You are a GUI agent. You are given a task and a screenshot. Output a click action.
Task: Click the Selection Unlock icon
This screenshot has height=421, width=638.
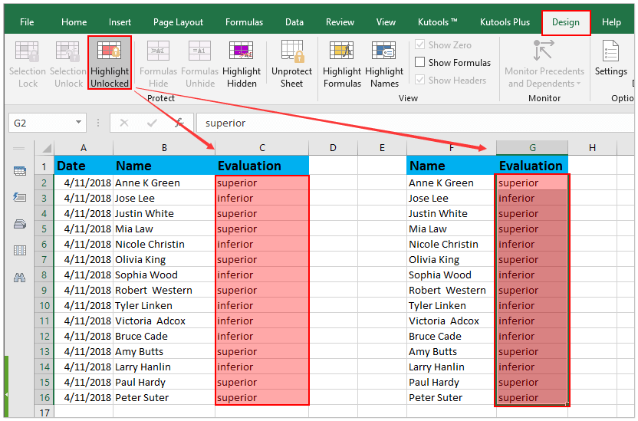click(x=67, y=51)
